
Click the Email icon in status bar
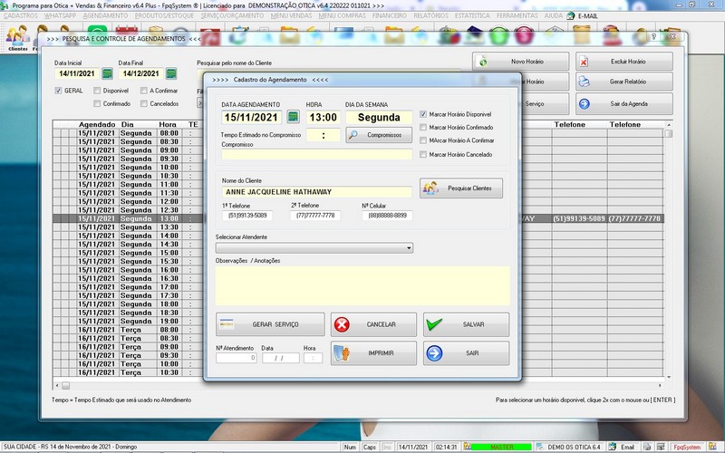tap(613, 447)
